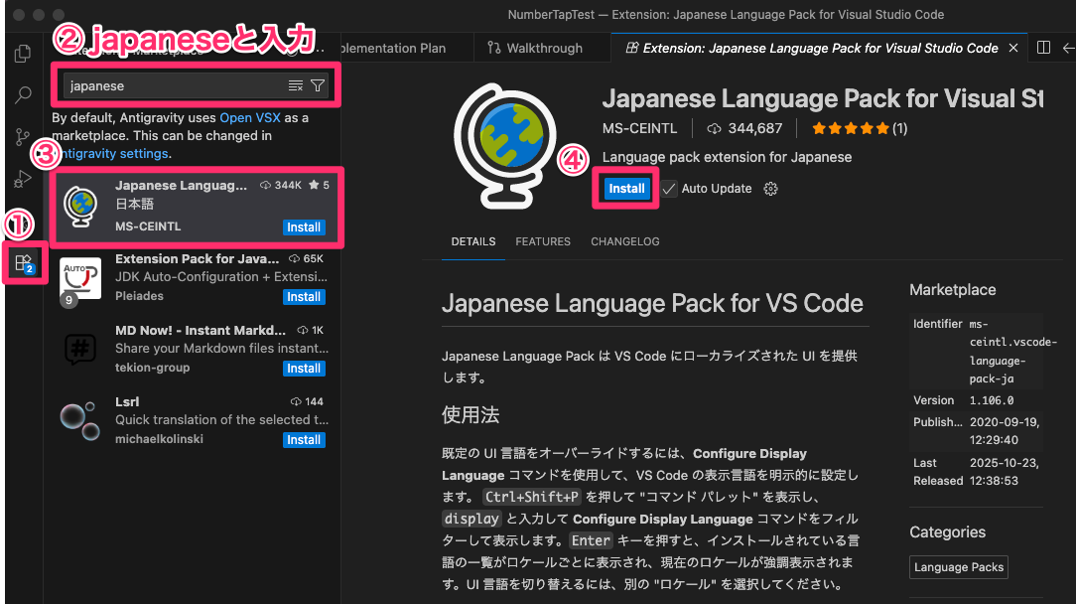
Task: Open Run and Debug view
Action: [23, 179]
